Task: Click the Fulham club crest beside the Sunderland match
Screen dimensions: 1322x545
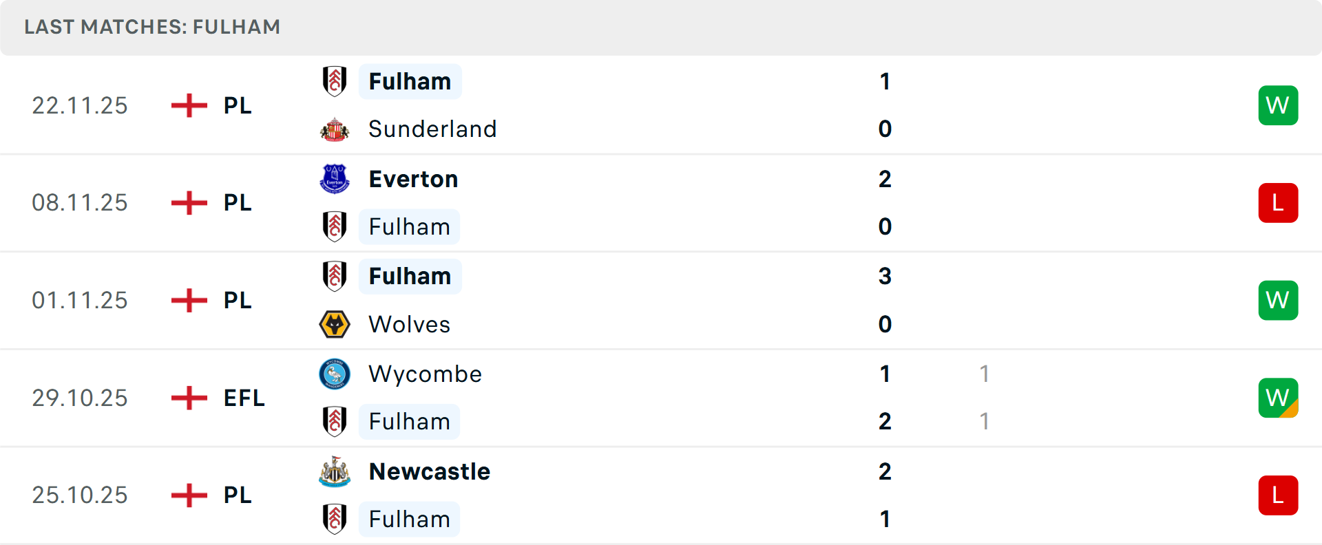Action: [335, 81]
